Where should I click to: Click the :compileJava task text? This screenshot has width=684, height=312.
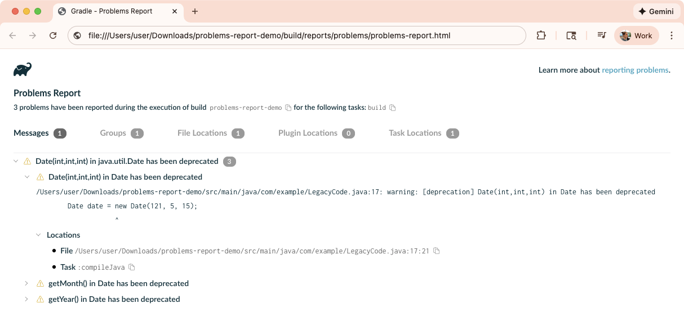pyautogui.click(x=101, y=268)
